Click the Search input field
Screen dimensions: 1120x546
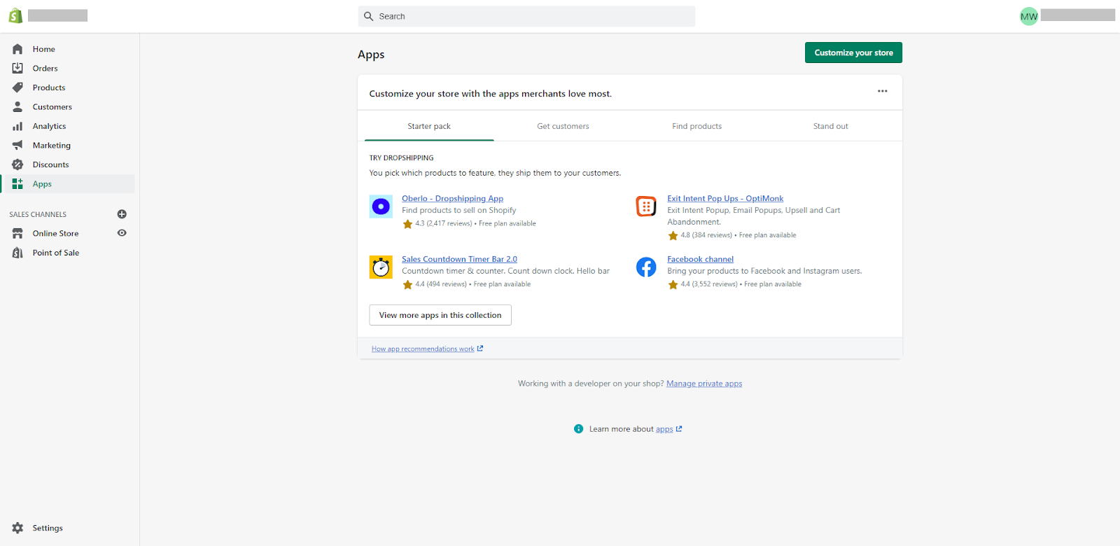[526, 16]
